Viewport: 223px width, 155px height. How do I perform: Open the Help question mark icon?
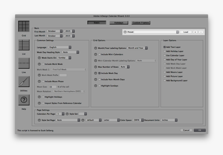[24, 100]
